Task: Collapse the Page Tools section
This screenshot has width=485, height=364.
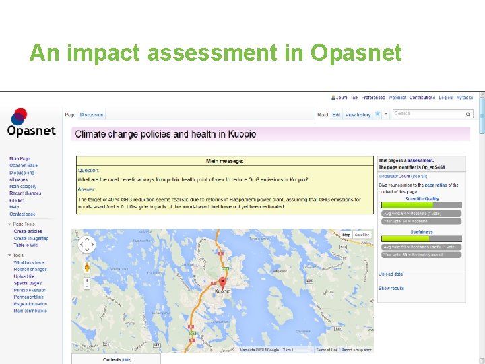Action: (x=9, y=224)
